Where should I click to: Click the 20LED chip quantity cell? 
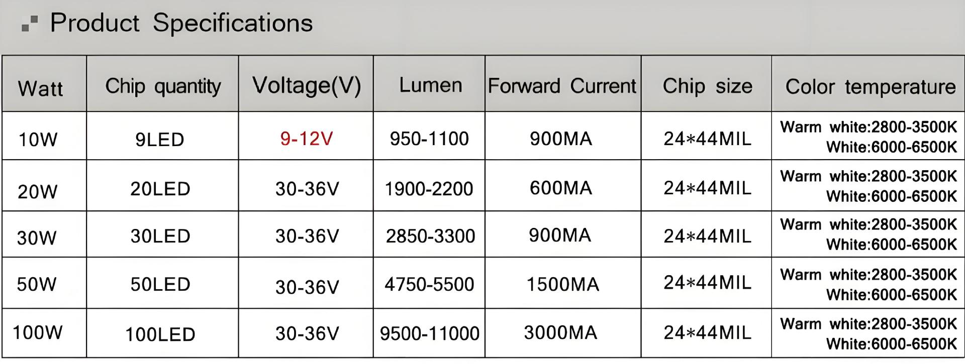(160, 189)
